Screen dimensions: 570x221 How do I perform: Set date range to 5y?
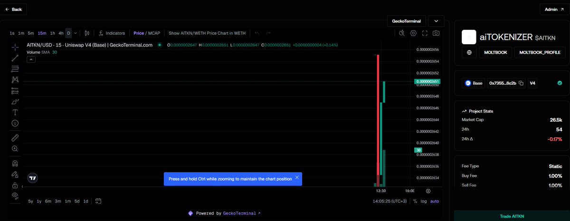coord(30,201)
